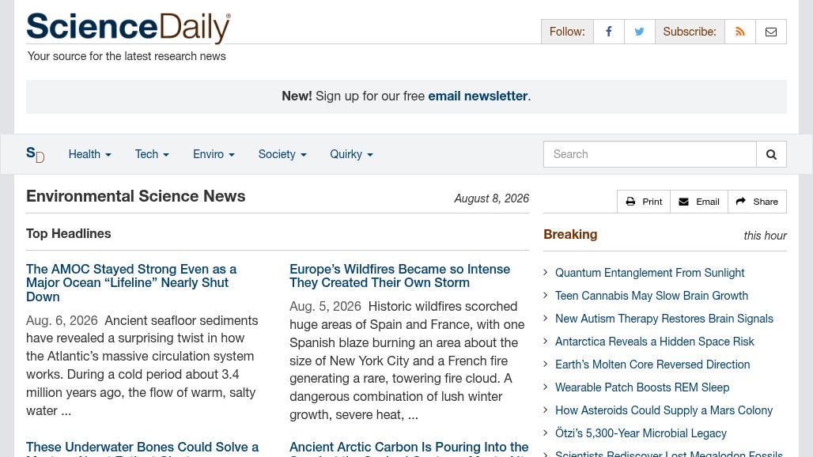The height and width of the screenshot is (457, 813).
Task: Subscribe via RSS feed icon
Action: coord(740,32)
